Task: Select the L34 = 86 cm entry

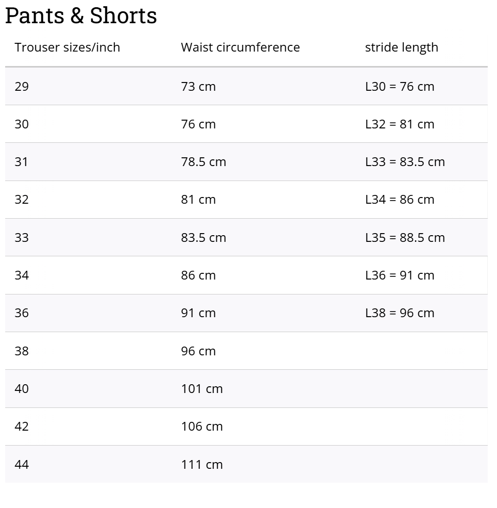Action: [x=400, y=200]
